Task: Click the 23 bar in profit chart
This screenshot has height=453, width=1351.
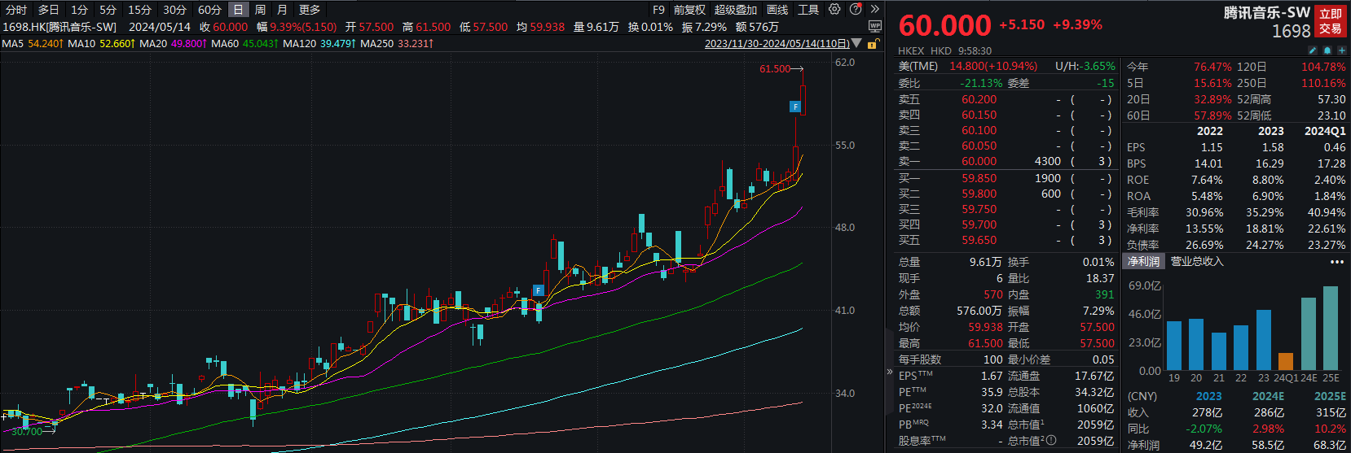Action: point(1263,341)
